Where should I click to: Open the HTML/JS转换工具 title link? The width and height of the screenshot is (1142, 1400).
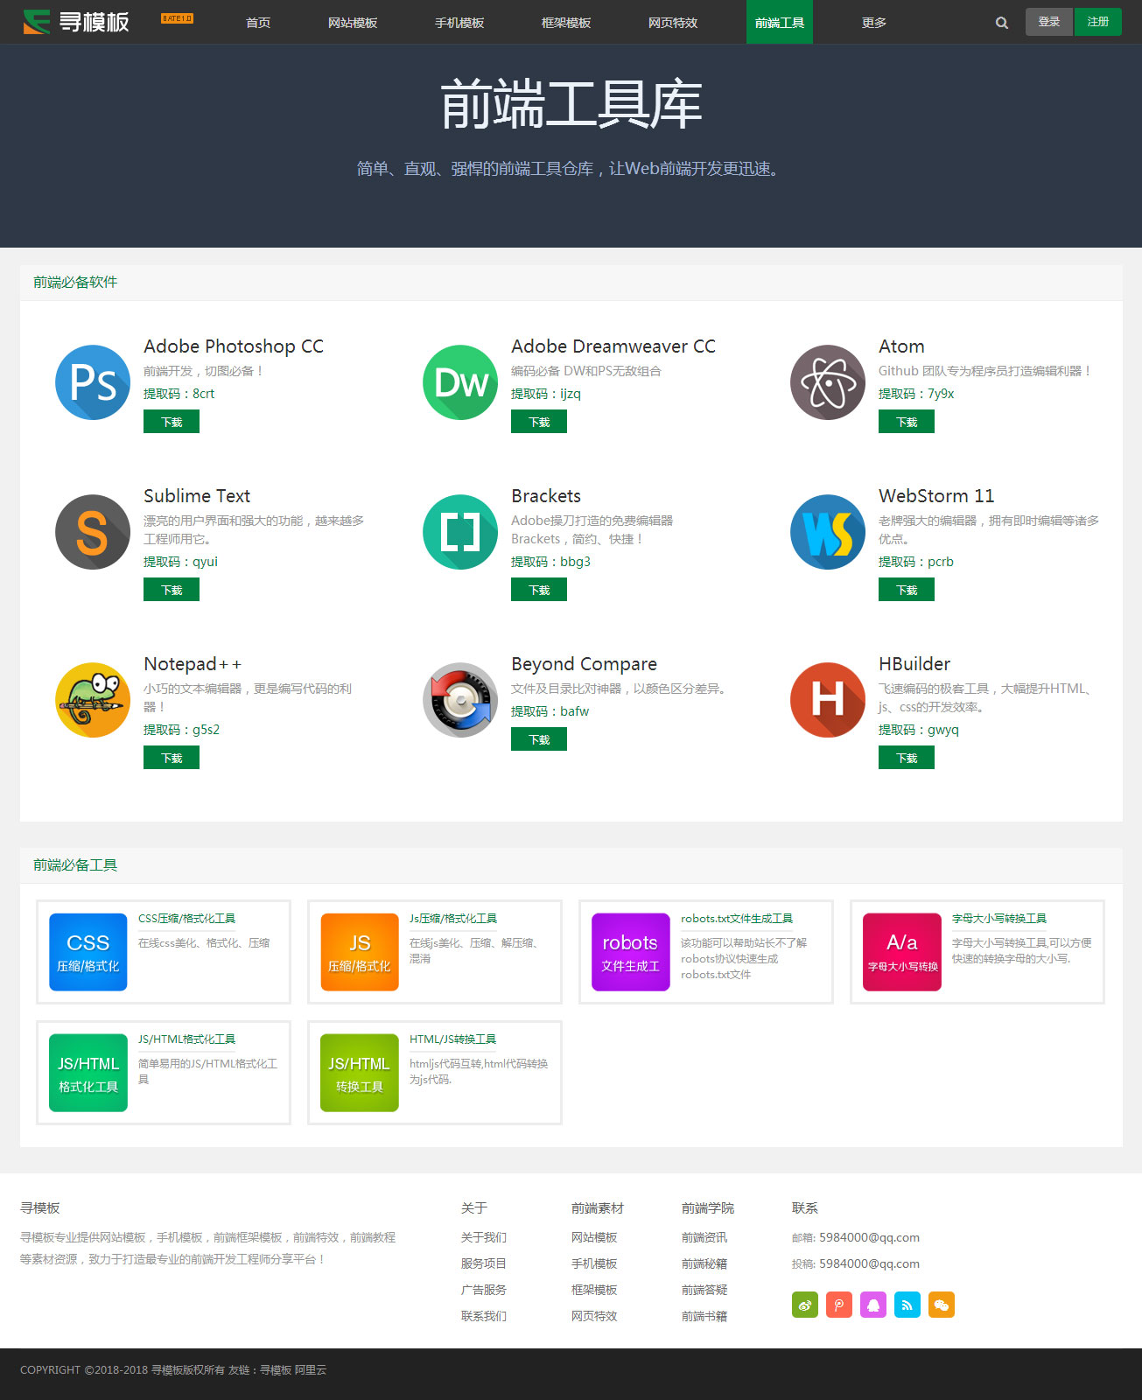452,1039
